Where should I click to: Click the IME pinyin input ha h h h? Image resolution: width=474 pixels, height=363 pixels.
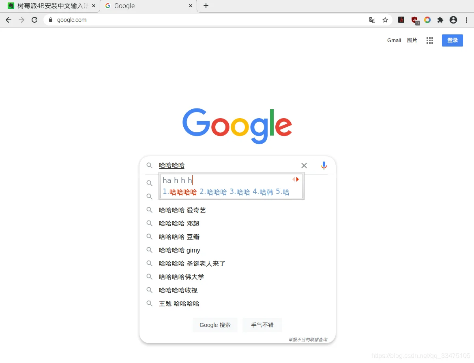[x=178, y=180]
